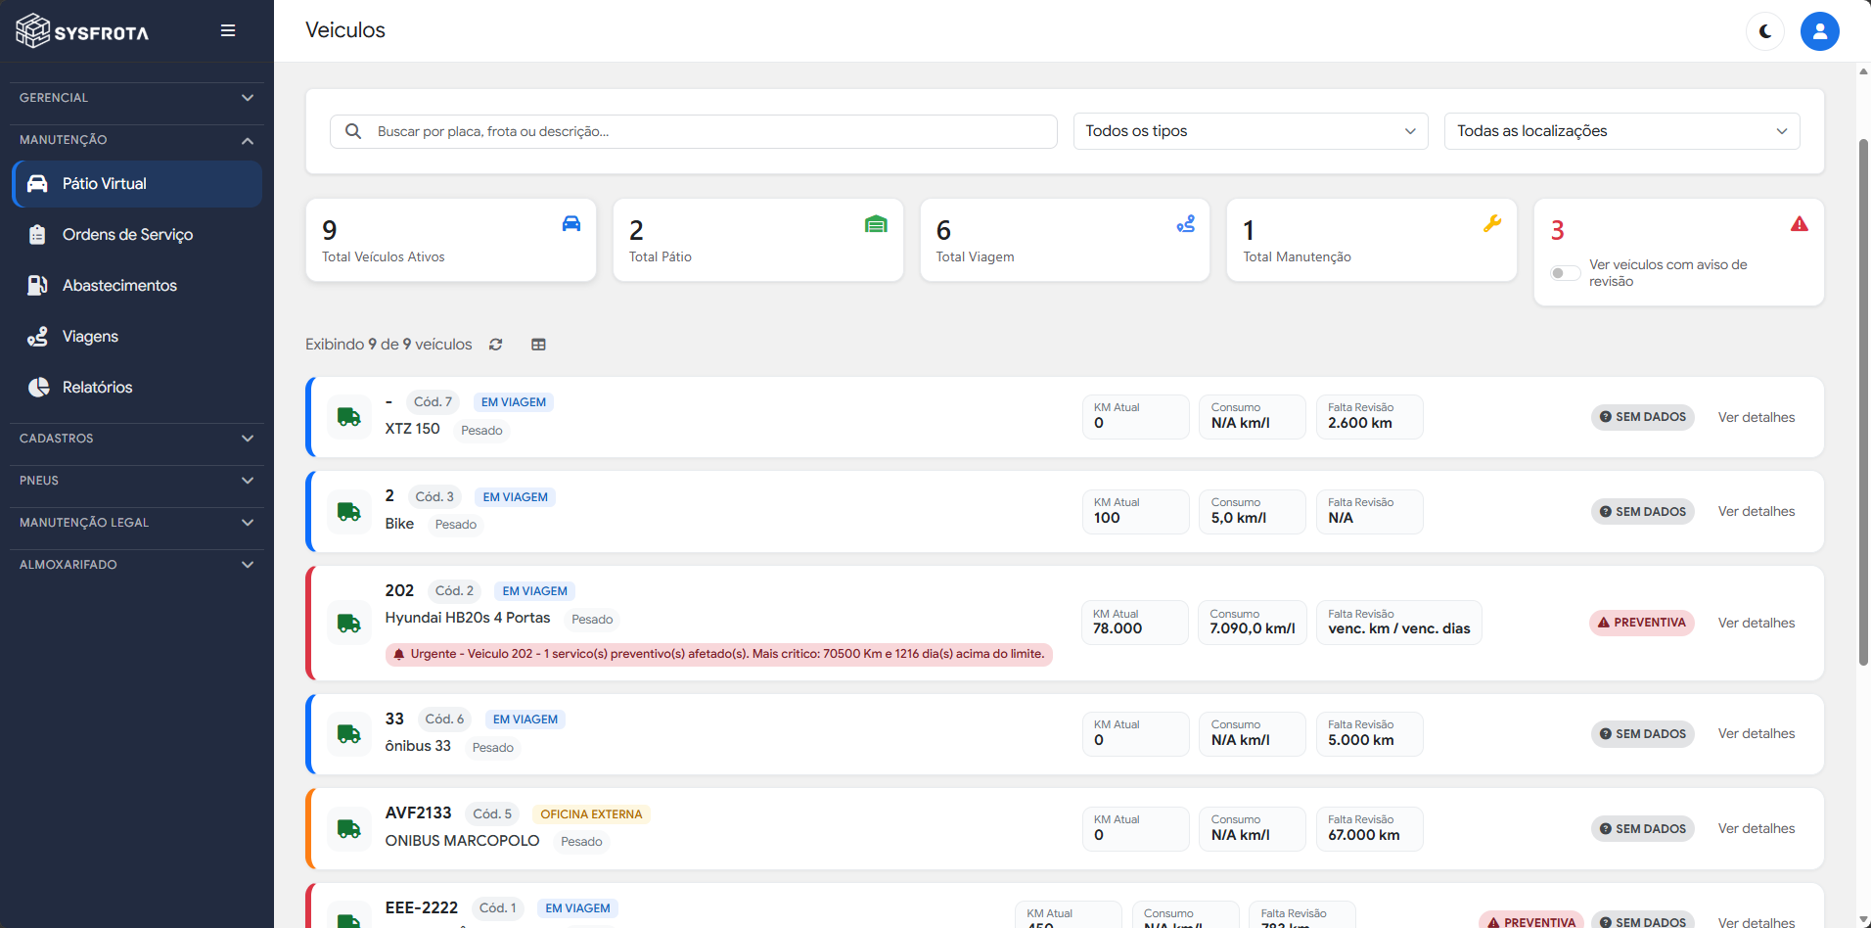The height and width of the screenshot is (928, 1871).
Task: Open the 'Todas as localizações' dropdown
Action: 1621,131
